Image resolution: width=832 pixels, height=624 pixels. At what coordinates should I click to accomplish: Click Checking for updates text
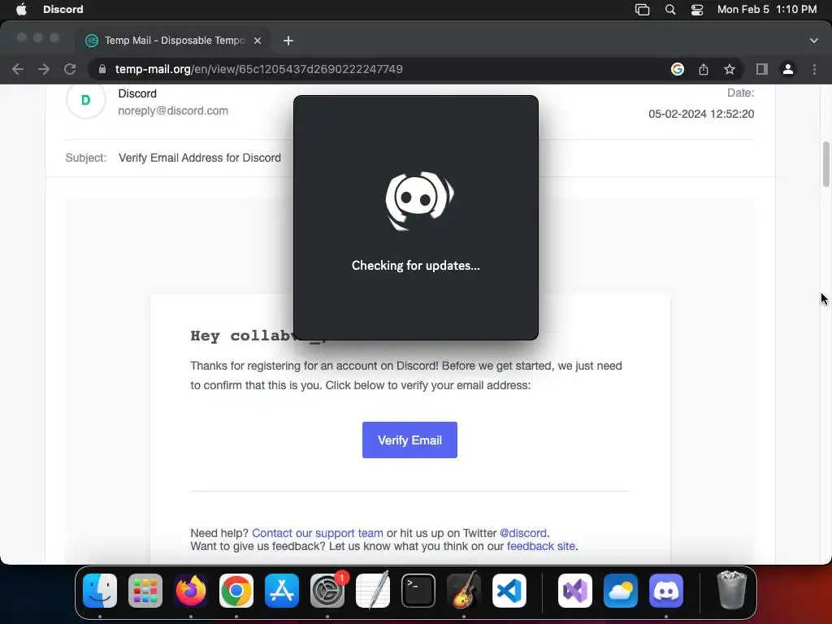pyautogui.click(x=415, y=266)
